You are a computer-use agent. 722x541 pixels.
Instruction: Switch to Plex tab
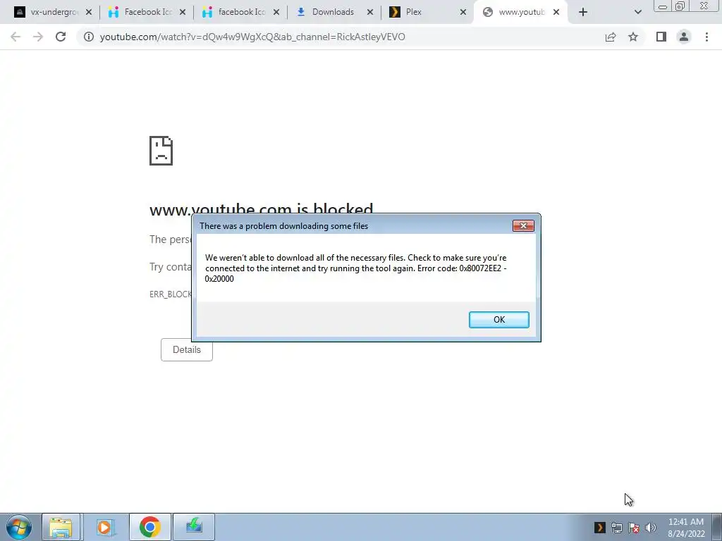[427, 12]
